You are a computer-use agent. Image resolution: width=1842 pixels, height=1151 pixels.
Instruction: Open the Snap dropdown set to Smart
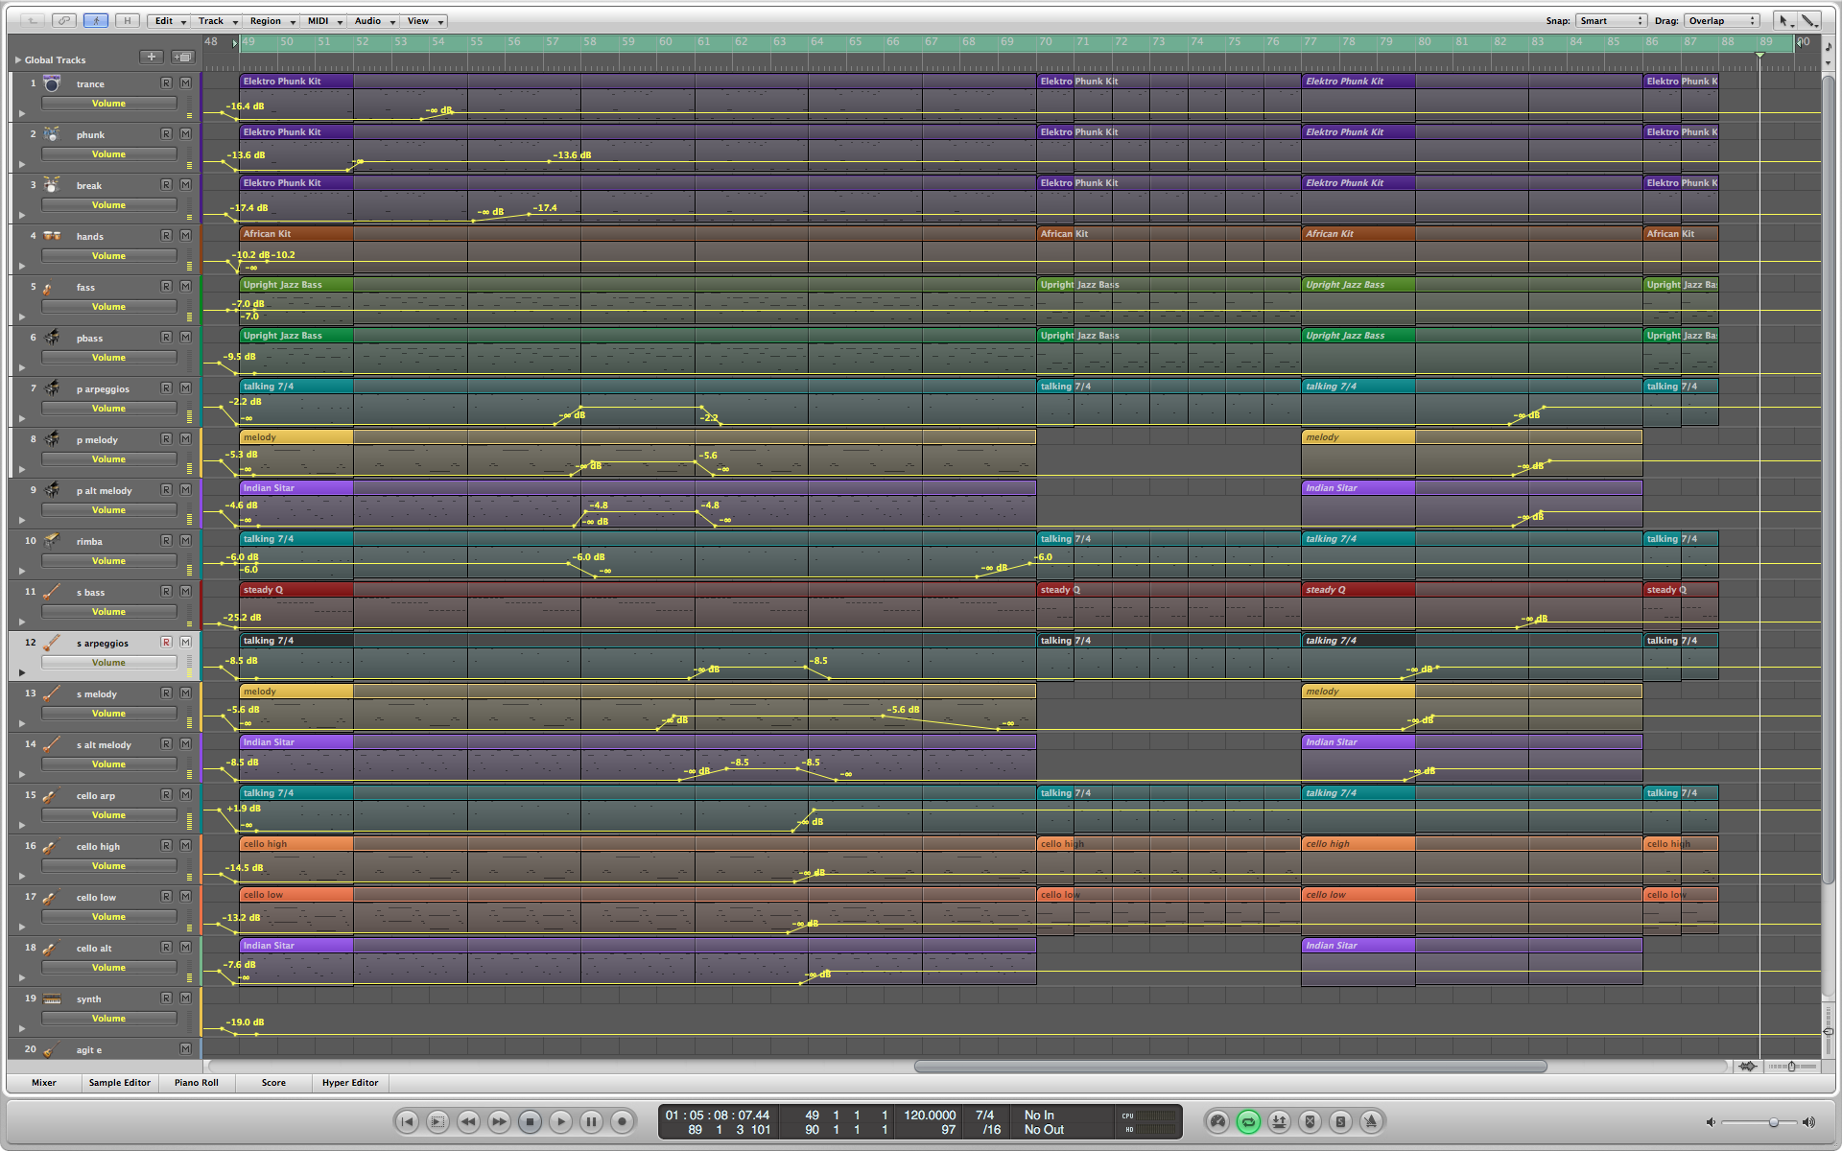click(x=1612, y=20)
